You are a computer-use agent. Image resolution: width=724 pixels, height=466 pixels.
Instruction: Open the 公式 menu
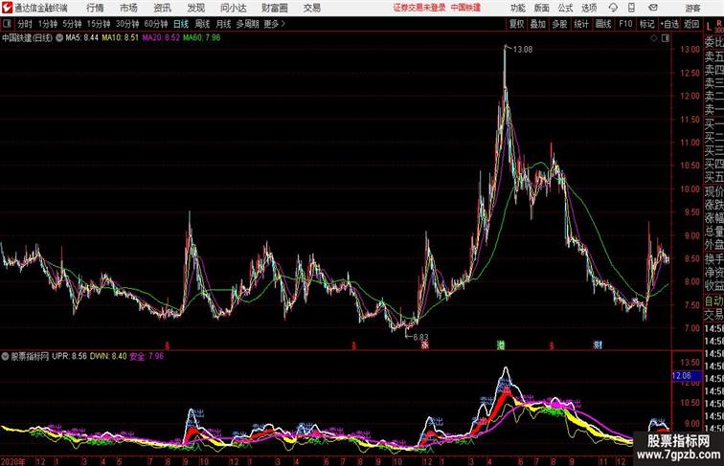(565, 8)
